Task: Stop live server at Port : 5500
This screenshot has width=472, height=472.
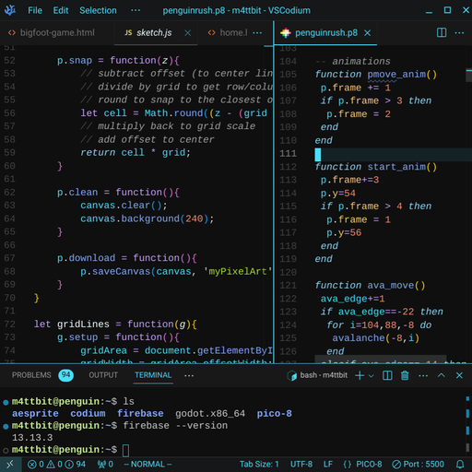Action: pyautogui.click(x=418, y=464)
